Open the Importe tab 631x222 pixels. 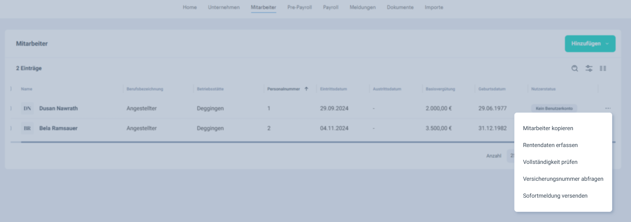[434, 7]
